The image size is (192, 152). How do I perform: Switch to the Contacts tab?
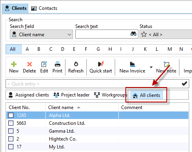(x=44, y=8)
